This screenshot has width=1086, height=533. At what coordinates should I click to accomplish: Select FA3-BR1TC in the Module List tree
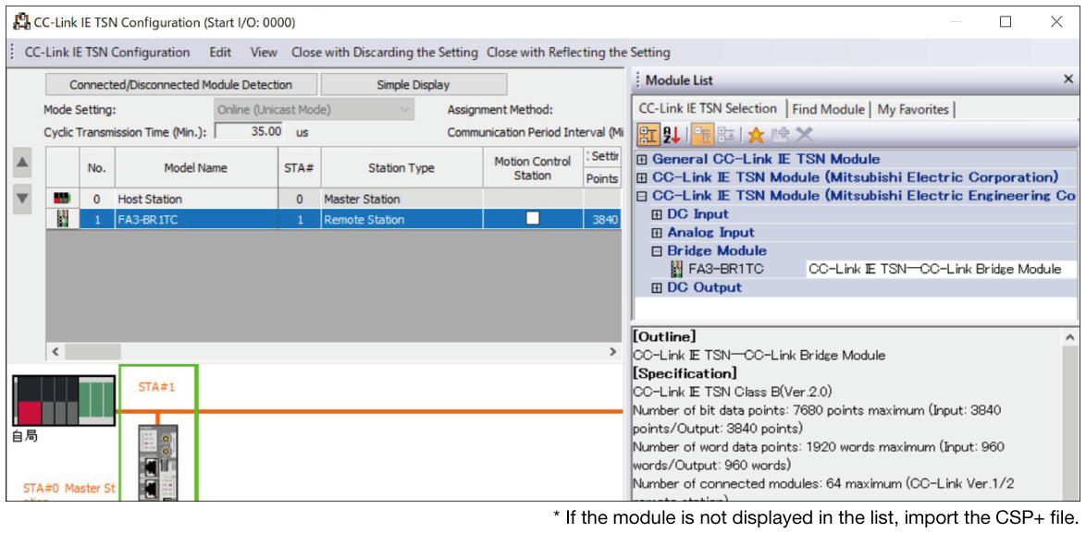click(726, 269)
